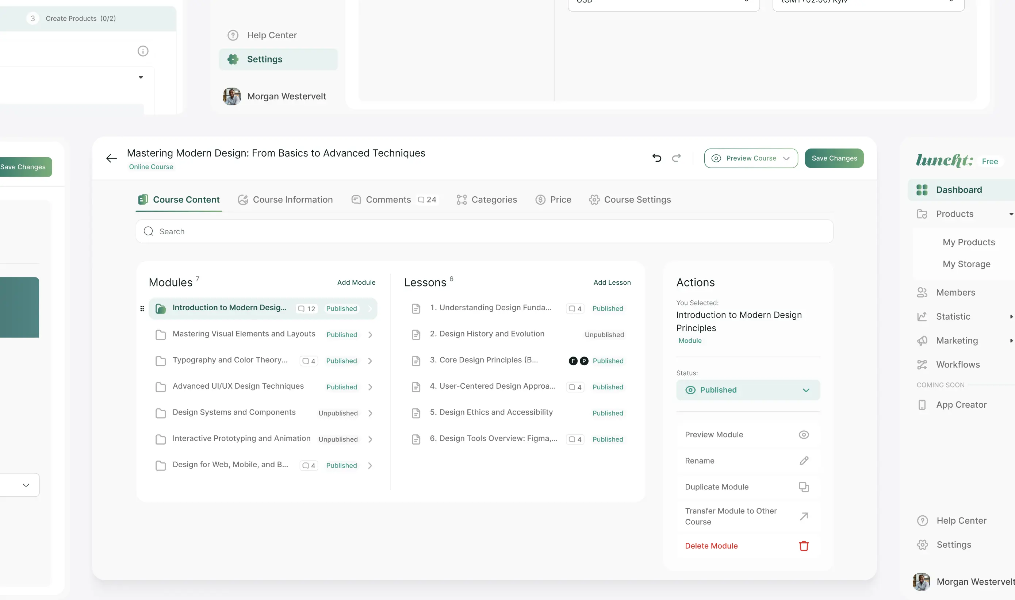Viewport: 1015px width, 600px height.
Task: Click the Duplicate Module copy icon
Action: [x=804, y=487]
